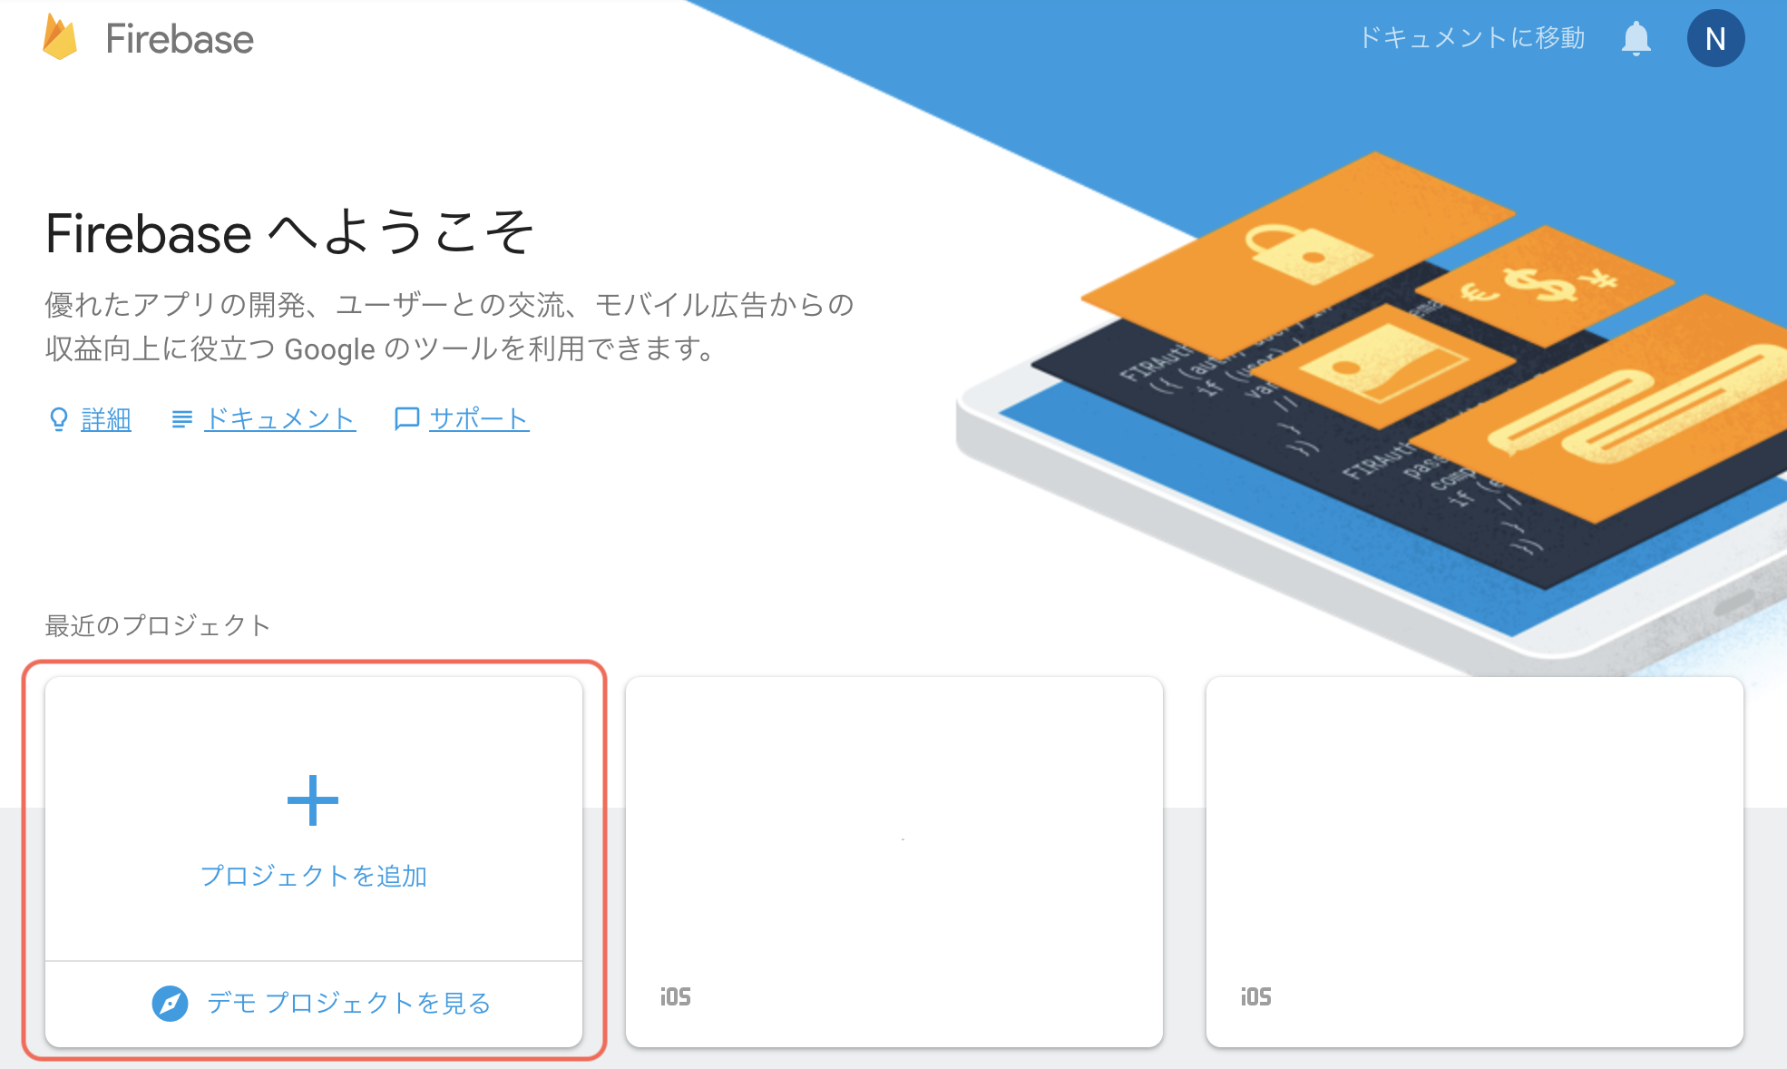Click the Firebase wordmark text in header

click(x=180, y=39)
